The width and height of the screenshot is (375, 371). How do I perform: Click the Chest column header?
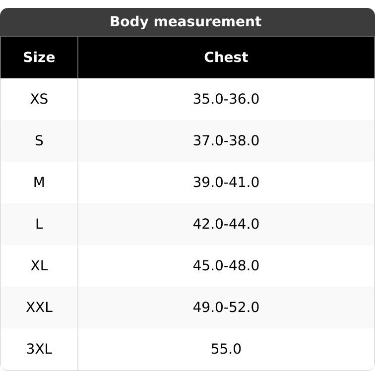226,58
